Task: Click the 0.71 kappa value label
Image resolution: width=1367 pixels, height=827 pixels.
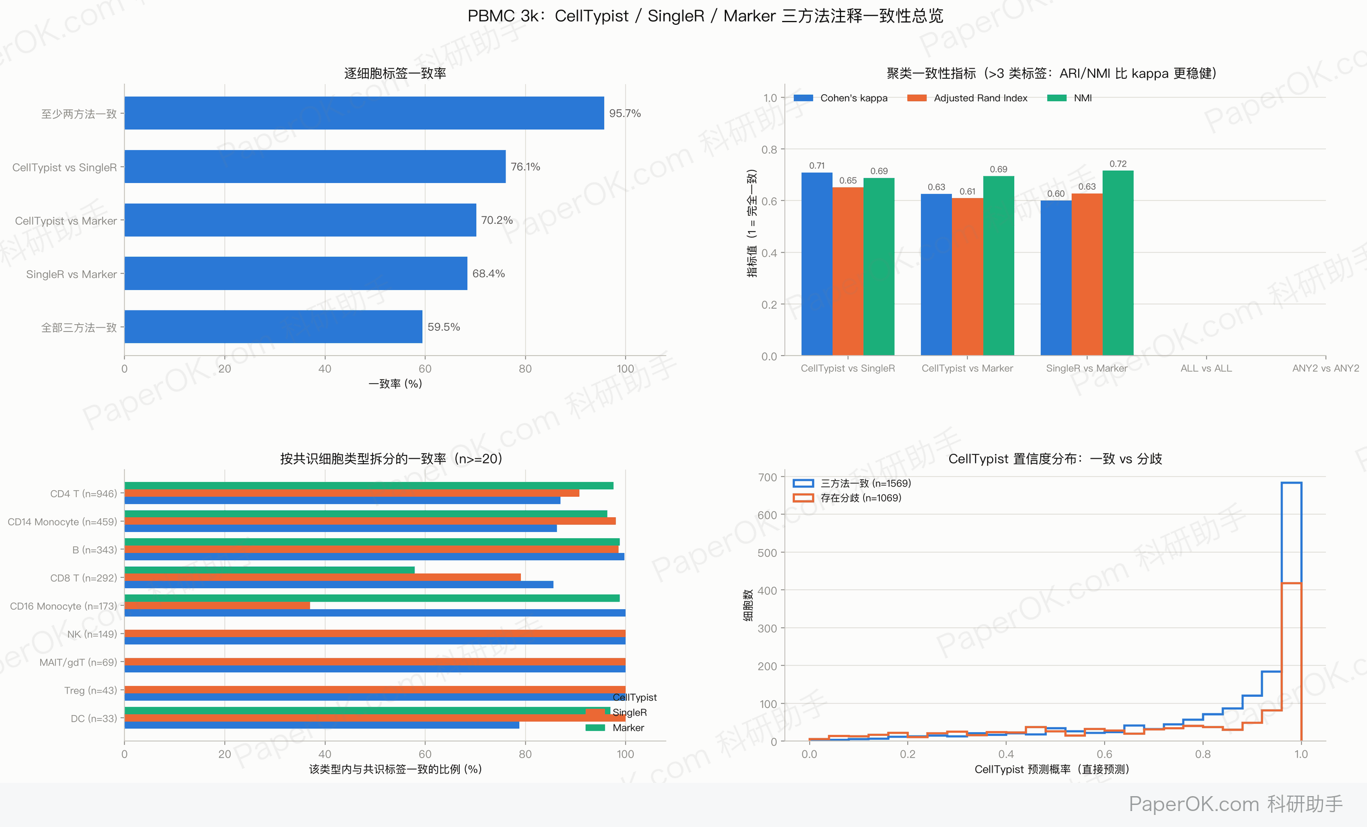Action: pos(817,165)
